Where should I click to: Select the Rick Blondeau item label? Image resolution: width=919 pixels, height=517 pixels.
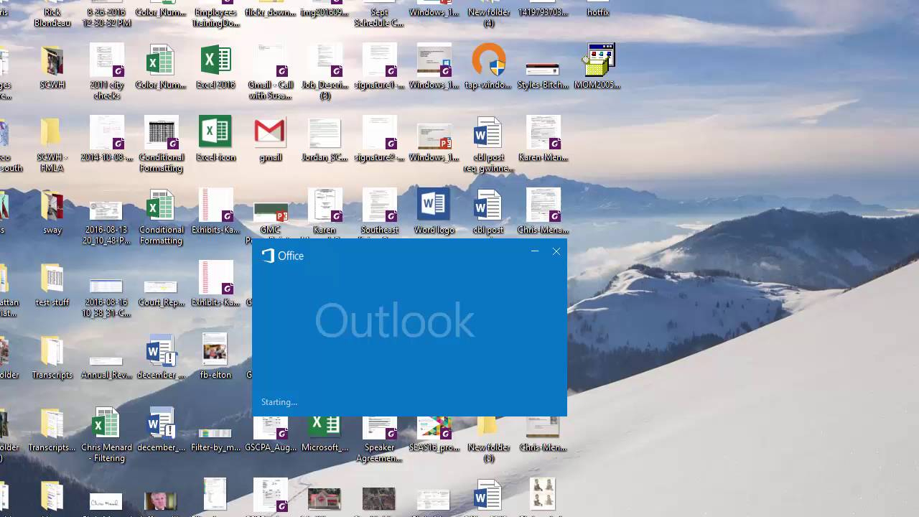(x=52, y=17)
